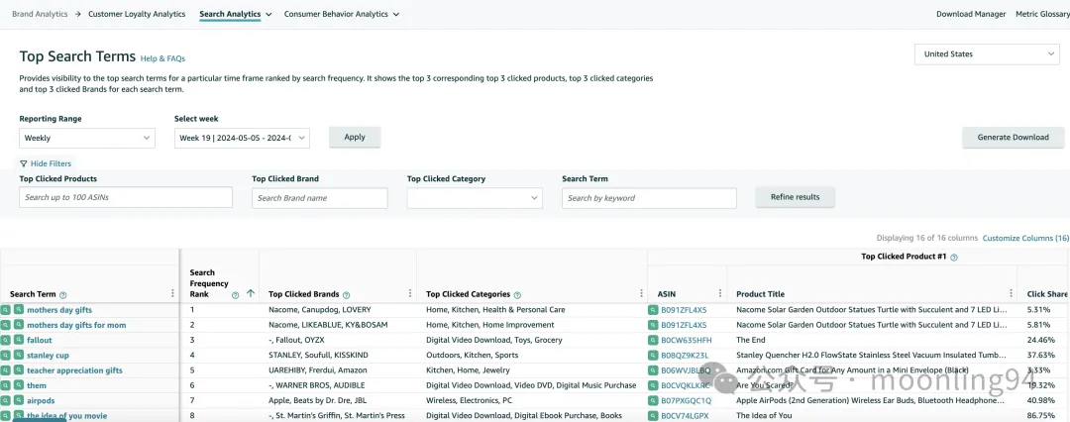Image resolution: width=1070 pixels, height=422 pixels.
Task: Click the 86.75% click share value
Action: 1041,416
